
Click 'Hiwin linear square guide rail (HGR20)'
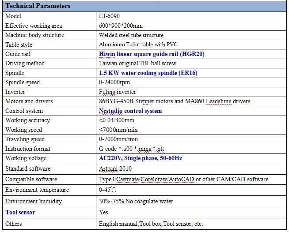pos(152,54)
